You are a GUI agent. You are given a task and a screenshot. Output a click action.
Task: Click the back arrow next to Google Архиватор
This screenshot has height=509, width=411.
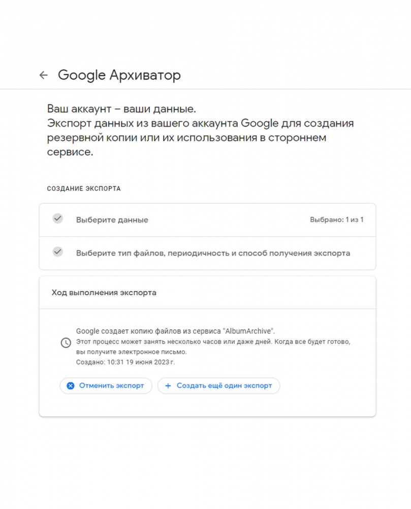pos(44,75)
